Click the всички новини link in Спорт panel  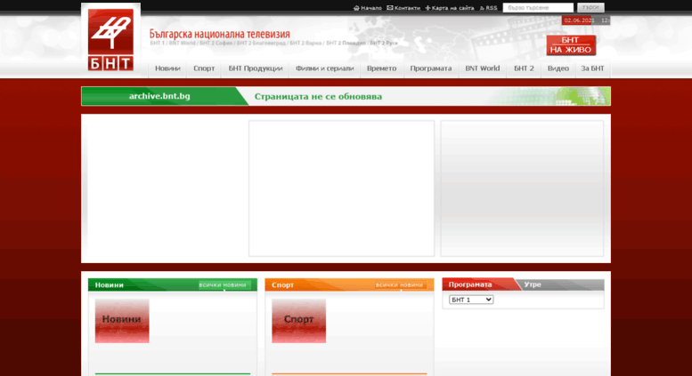click(x=399, y=285)
